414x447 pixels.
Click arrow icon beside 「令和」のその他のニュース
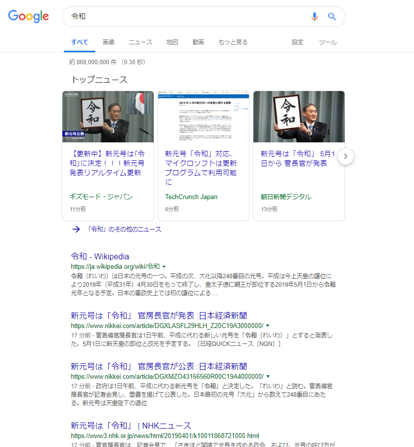[76, 229]
